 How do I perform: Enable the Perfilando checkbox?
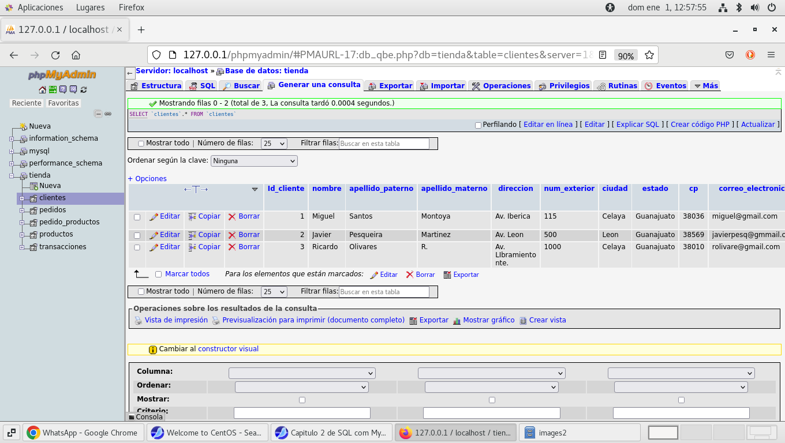[478, 125]
